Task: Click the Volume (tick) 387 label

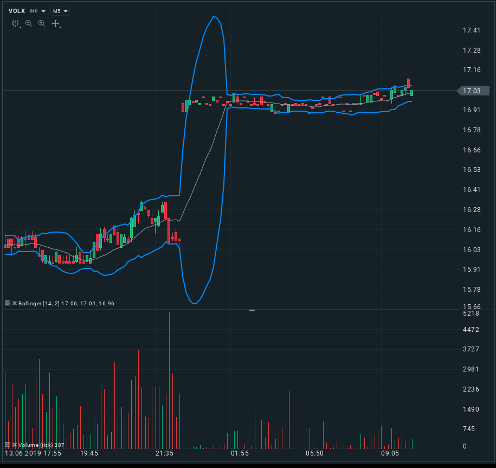Action: 41,445
